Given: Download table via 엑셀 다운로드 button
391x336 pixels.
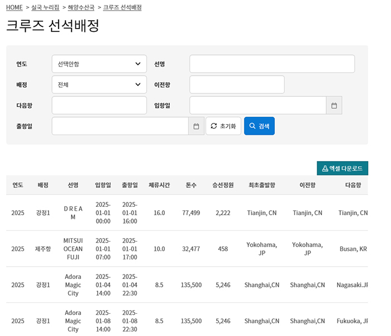Looking at the screenshot, I should [342, 168].
